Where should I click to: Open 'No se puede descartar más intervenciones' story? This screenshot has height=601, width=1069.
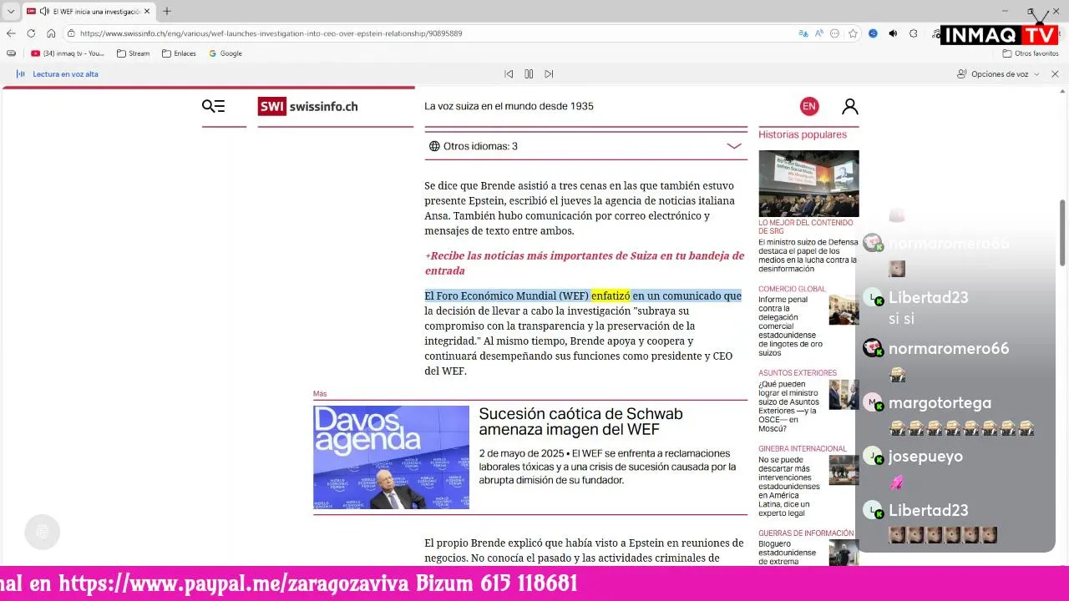tap(789, 486)
